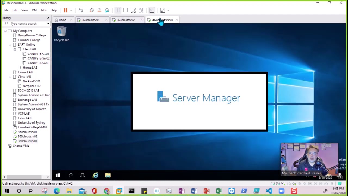Select the NetPlusDC01 virtual machine
Image resolution: width=348 pixels, height=196 pixels.
(32, 81)
